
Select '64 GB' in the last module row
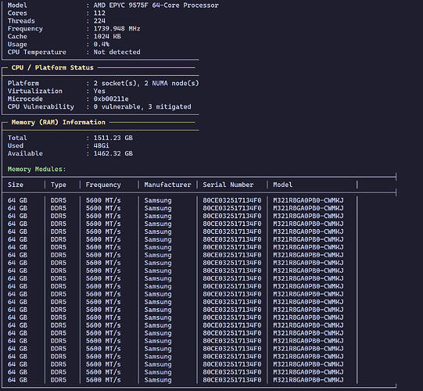pos(17,380)
